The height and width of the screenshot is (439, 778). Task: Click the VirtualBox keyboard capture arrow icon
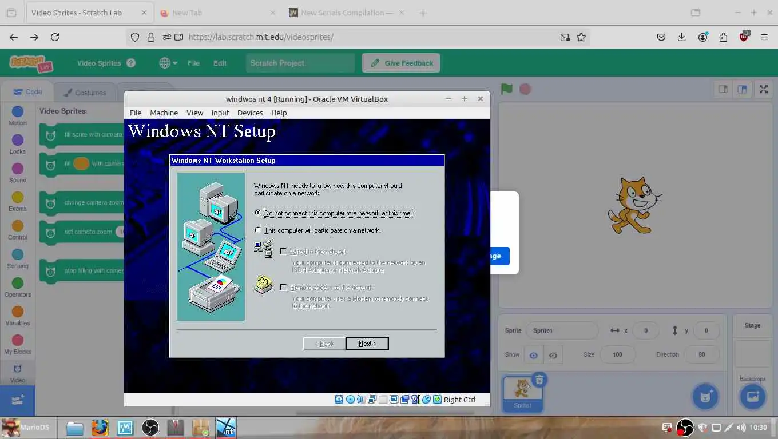(437, 400)
